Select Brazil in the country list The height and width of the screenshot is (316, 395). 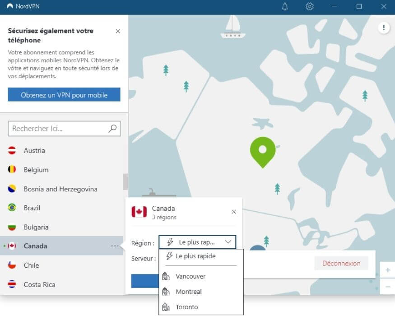61,208
